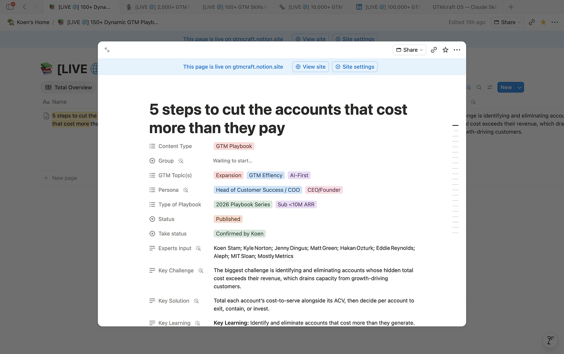Click the Experts Input property icon
The image size is (564, 354).
tap(152, 248)
